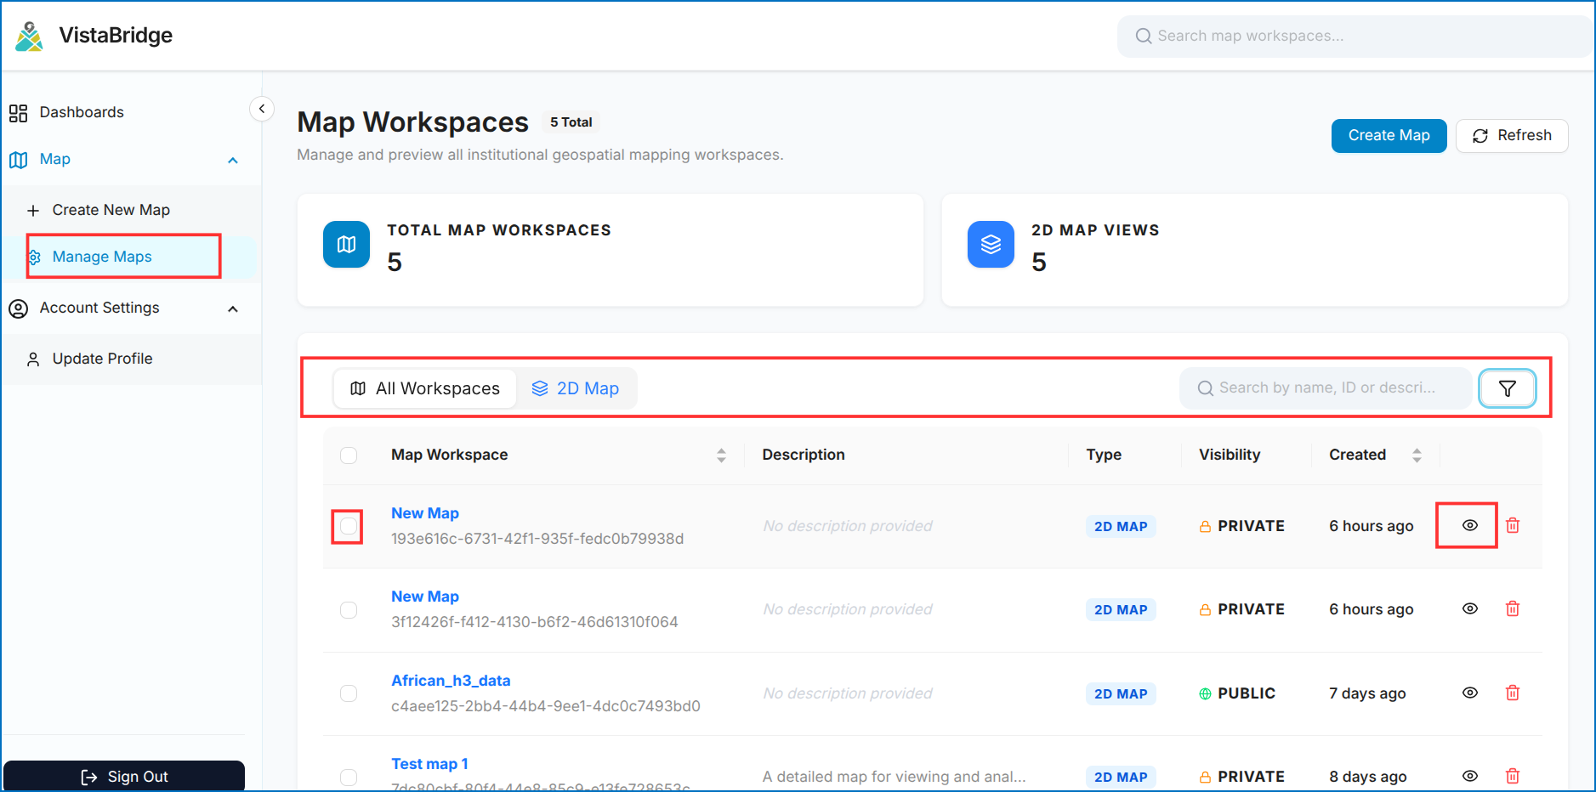Preview Test map 1 with eye icon

point(1470,776)
